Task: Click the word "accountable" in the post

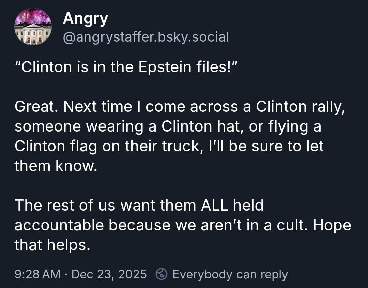Action: [x=59, y=225]
